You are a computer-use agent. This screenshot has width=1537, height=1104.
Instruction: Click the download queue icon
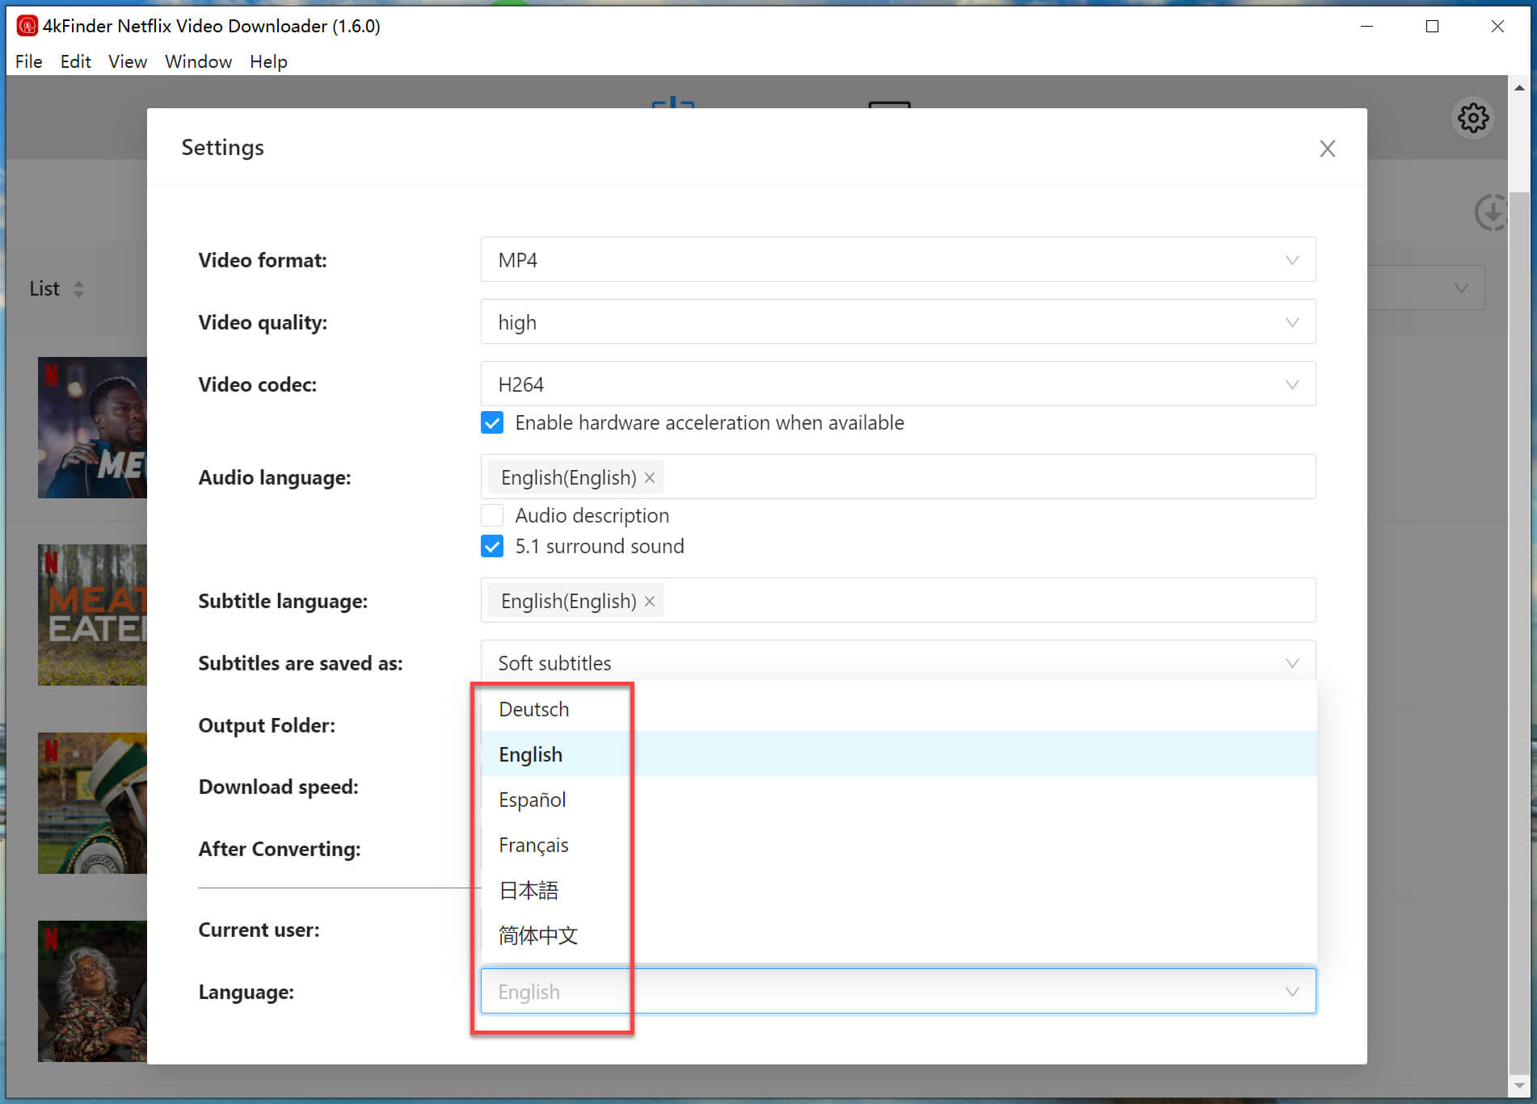[1492, 213]
